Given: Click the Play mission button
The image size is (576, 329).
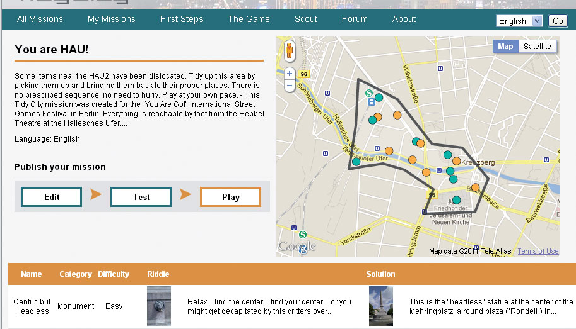Looking at the screenshot, I should [x=230, y=197].
